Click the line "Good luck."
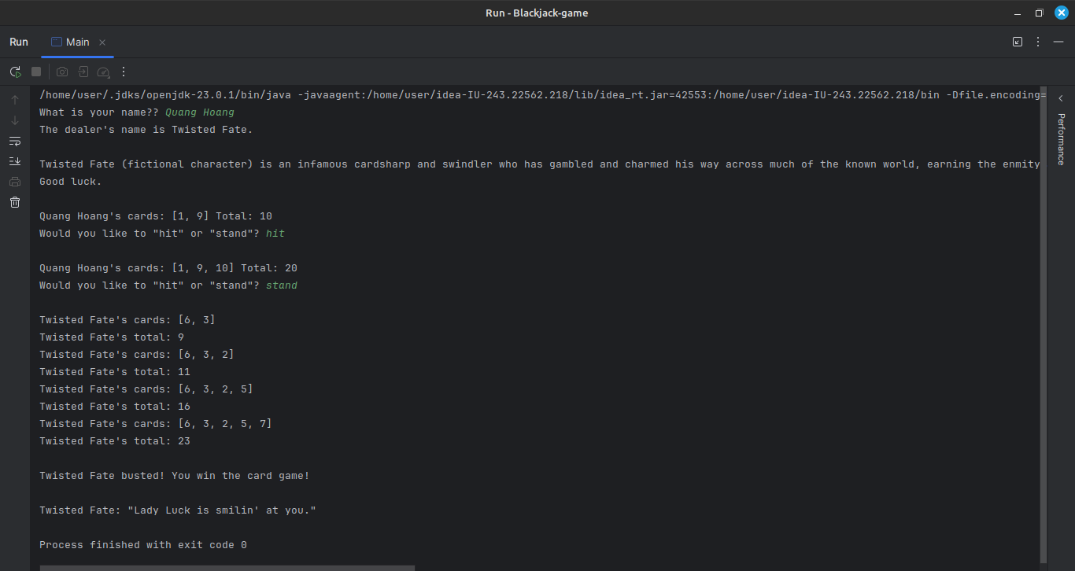Image resolution: width=1075 pixels, height=571 pixels. [71, 182]
